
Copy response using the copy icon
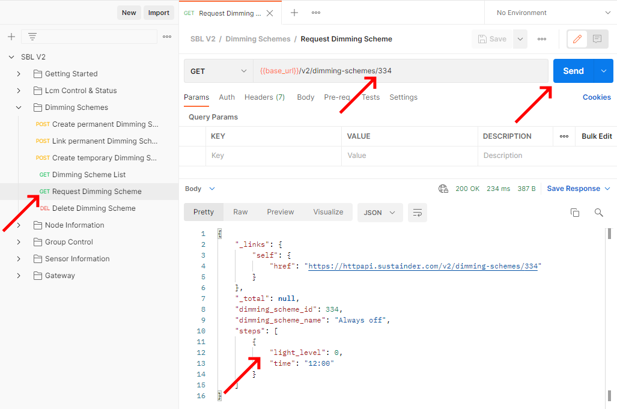tap(575, 213)
